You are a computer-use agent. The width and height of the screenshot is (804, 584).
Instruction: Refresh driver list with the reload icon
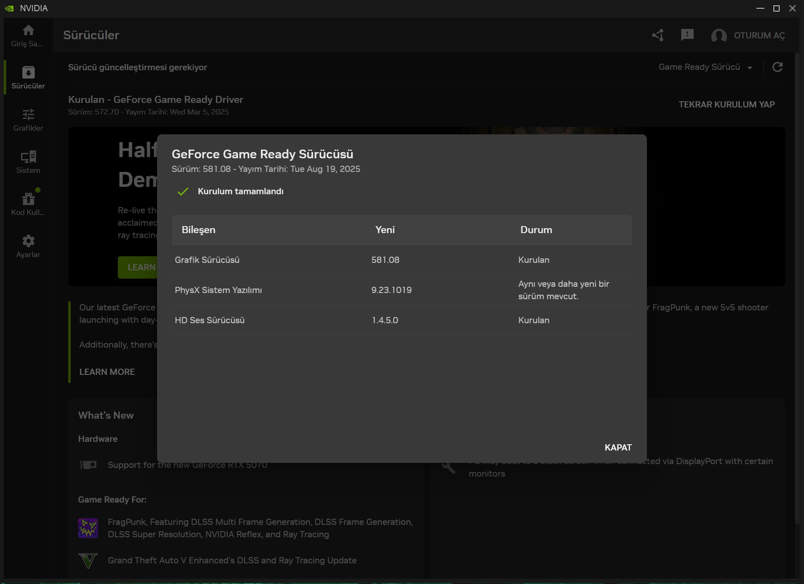(778, 67)
